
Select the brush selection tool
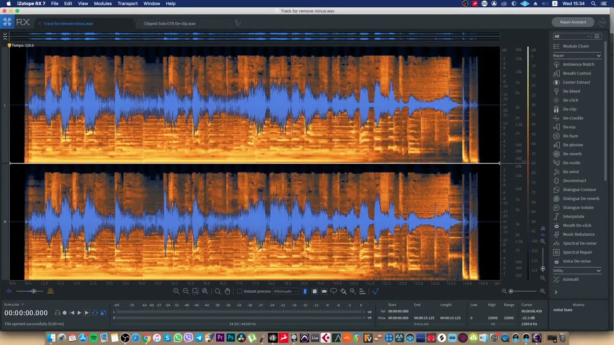point(343,291)
